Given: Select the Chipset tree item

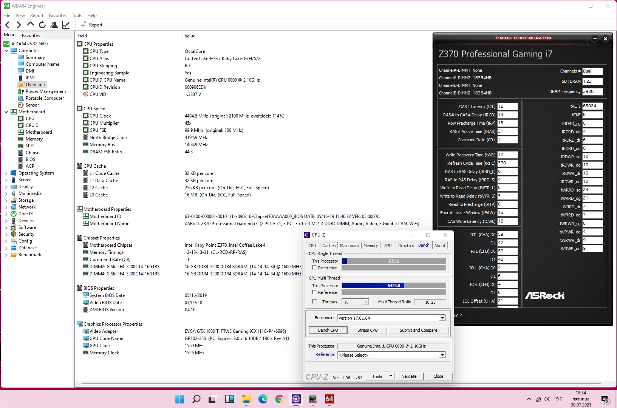Looking at the screenshot, I should [x=33, y=153].
